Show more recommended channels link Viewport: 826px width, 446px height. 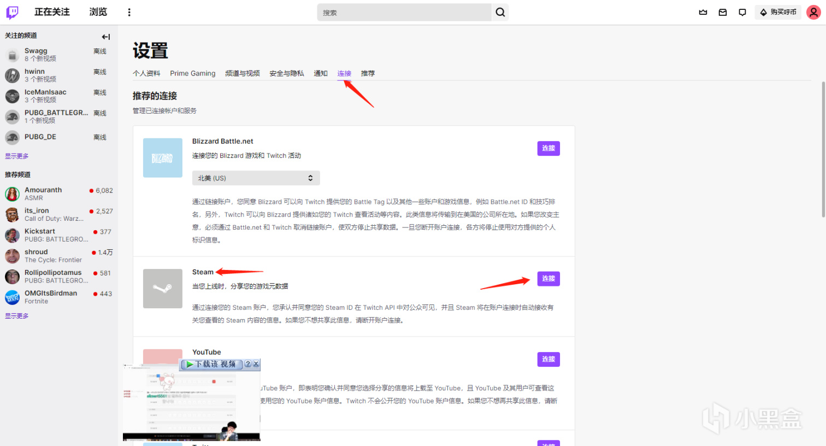17,316
